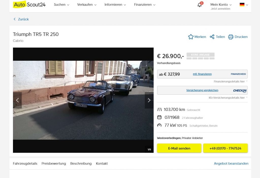Open the Suchen dropdown menu

click(61, 5)
